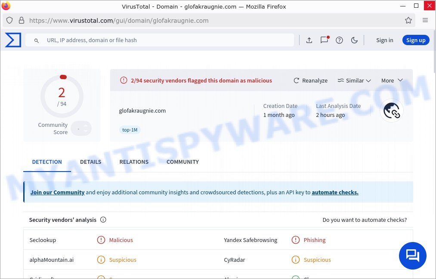436x279 pixels.
Task: Click the '2 hours ago' last analysis value
Action: click(331, 115)
